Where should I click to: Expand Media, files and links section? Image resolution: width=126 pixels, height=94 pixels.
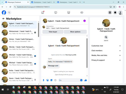tap(106, 55)
